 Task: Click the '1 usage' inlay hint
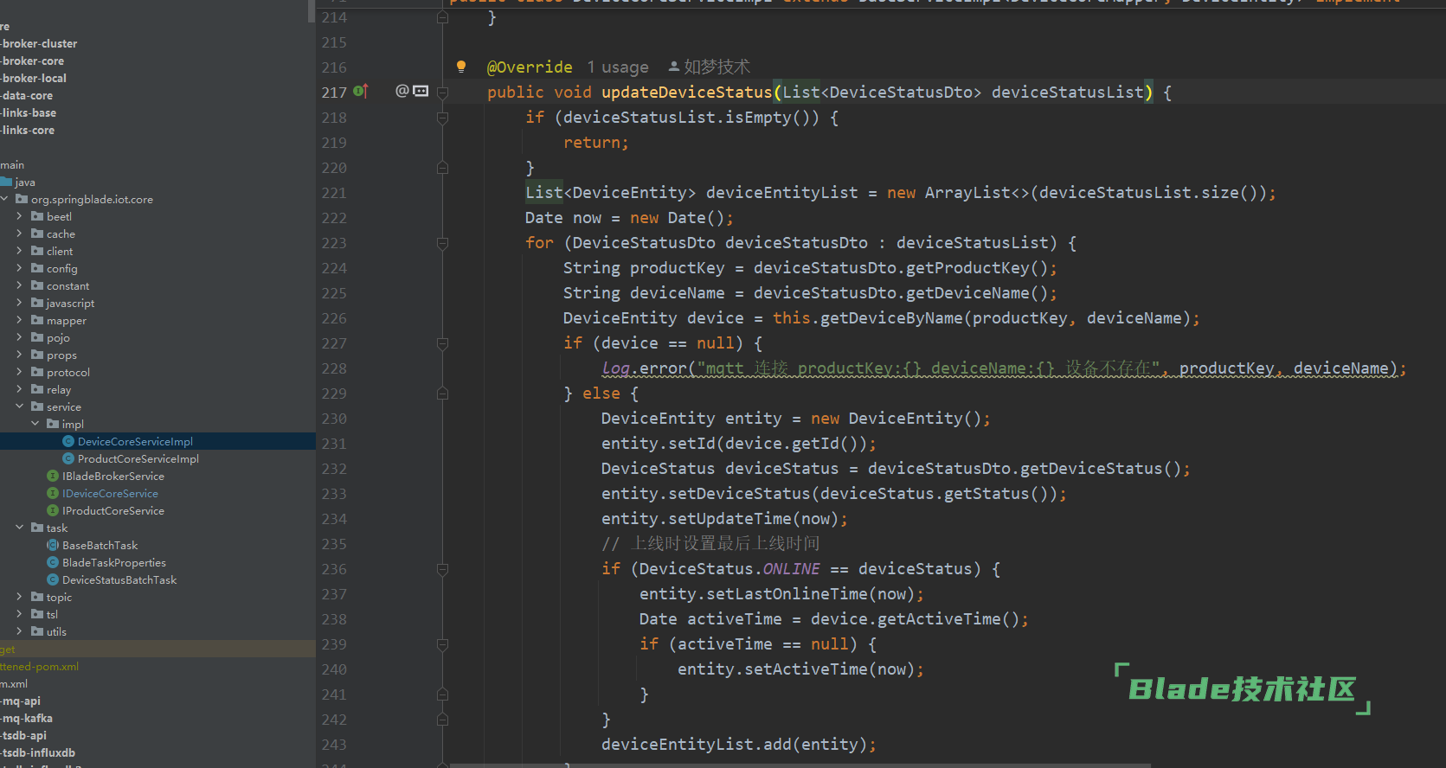(617, 67)
